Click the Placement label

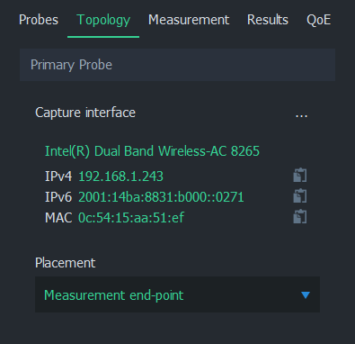coord(66,263)
